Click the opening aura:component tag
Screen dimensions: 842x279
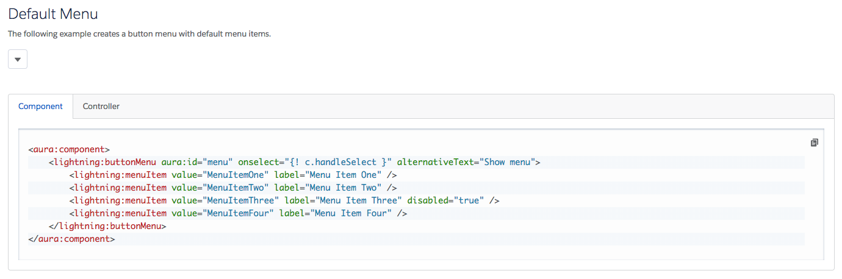(x=69, y=149)
